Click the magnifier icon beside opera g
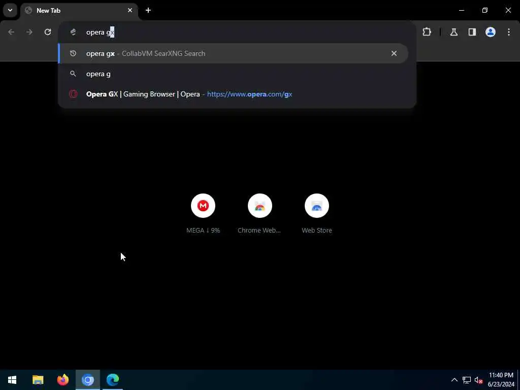The width and height of the screenshot is (520, 390). click(x=73, y=74)
